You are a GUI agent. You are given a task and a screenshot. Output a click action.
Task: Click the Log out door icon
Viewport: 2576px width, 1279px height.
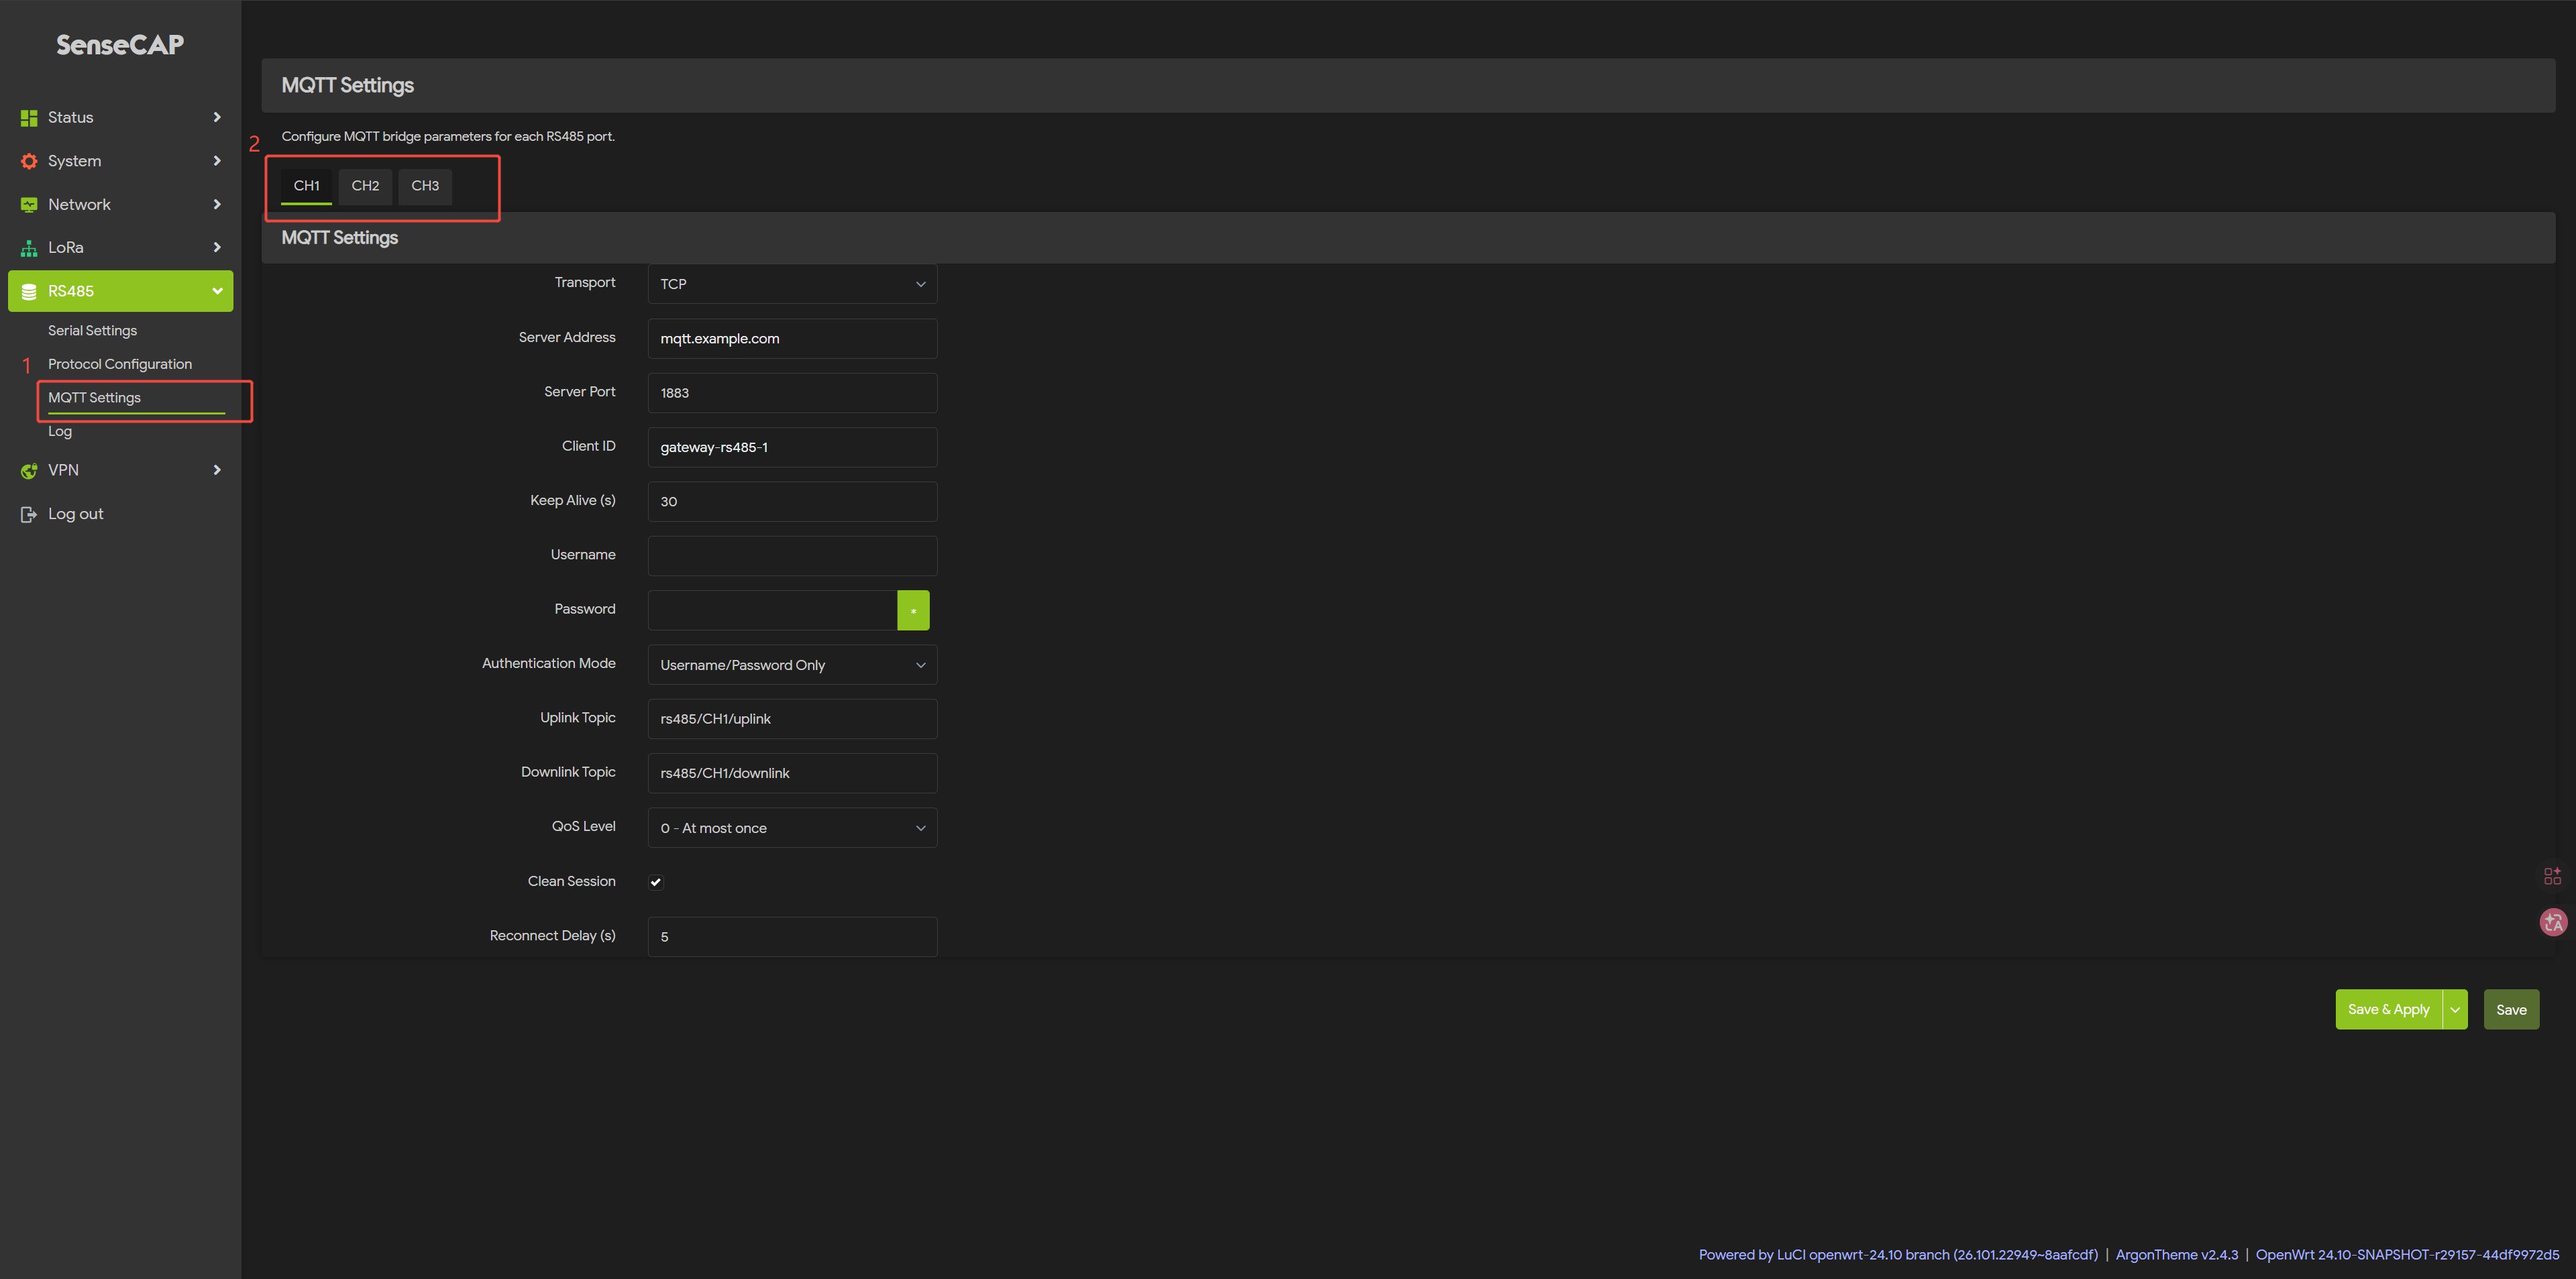[29, 514]
